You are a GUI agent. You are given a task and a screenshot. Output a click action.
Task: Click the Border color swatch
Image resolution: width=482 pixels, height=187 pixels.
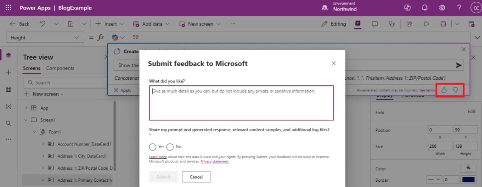[468, 180]
